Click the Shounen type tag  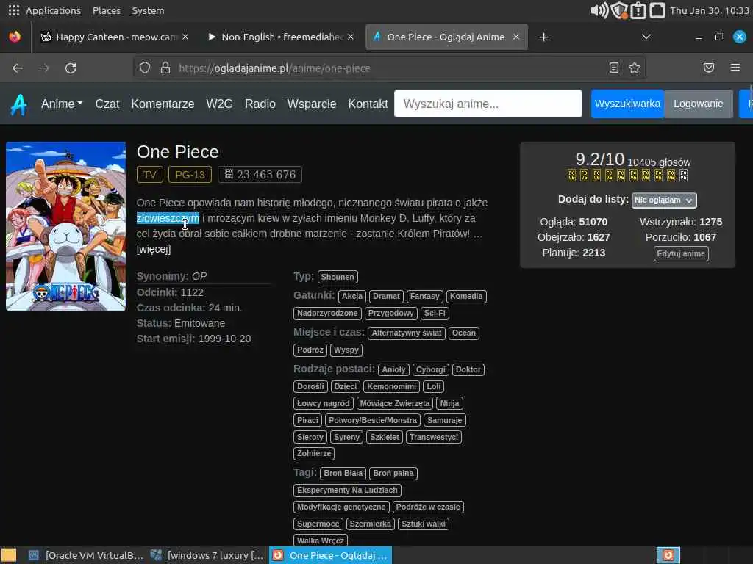click(x=338, y=277)
